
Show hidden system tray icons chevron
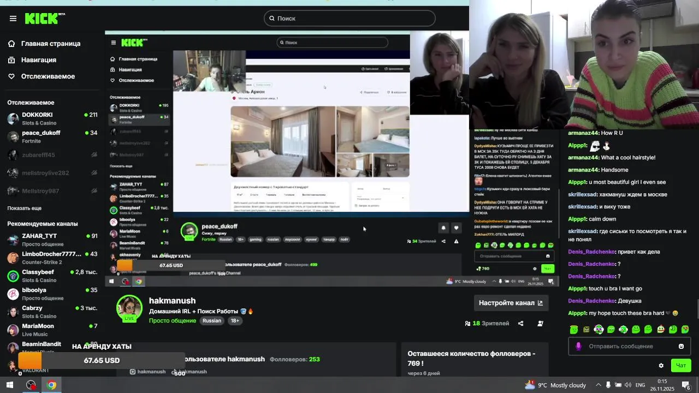click(x=599, y=385)
